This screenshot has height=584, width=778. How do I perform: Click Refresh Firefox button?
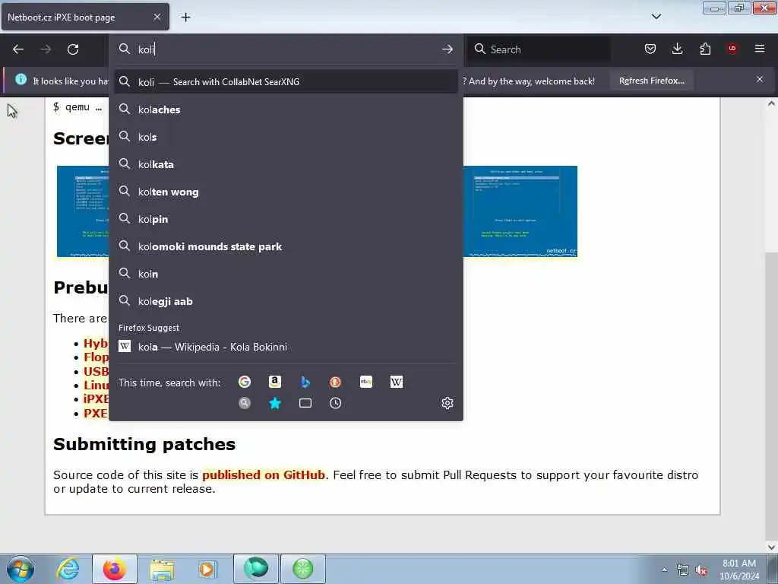[651, 81]
